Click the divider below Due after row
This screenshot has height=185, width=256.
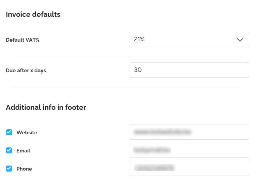coord(126,87)
